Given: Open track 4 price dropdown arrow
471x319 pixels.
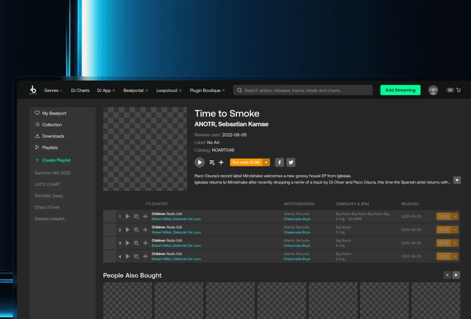Looking at the screenshot, I should coord(455,256).
